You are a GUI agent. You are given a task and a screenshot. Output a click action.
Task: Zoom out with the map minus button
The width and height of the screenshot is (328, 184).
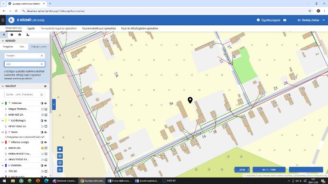(60, 163)
